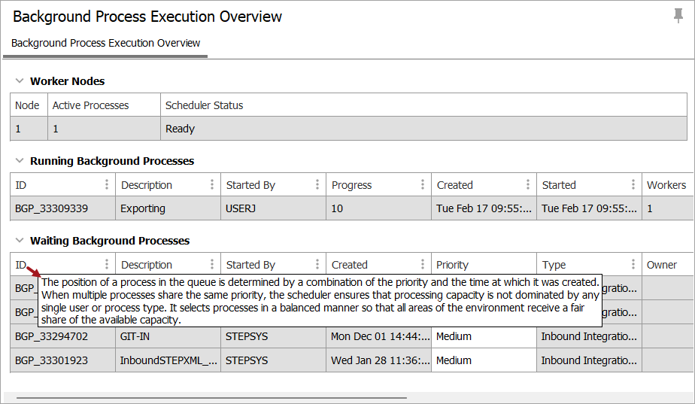Click the Workers column header
This screenshot has height=404, width=695.
[x=666, y=185]
